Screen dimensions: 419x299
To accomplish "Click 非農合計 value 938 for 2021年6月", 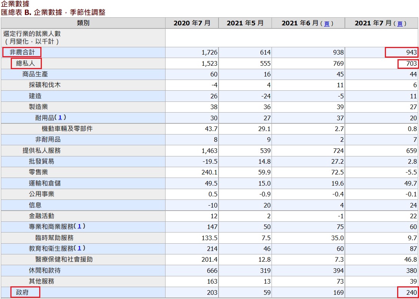I will click(x=339, y=52).
